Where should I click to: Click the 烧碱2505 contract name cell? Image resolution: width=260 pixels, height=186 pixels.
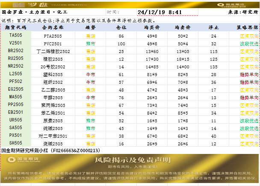coord(53,144)
